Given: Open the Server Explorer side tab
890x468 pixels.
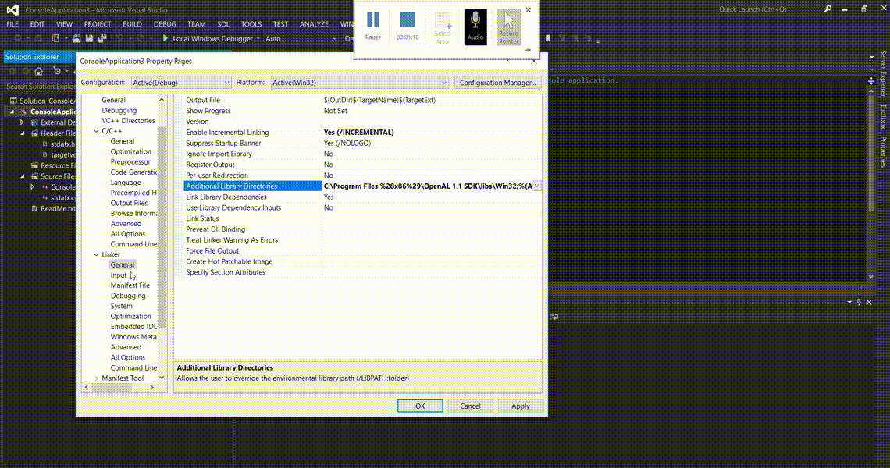Looking at the screenshot, I should [x=883, y=73].
